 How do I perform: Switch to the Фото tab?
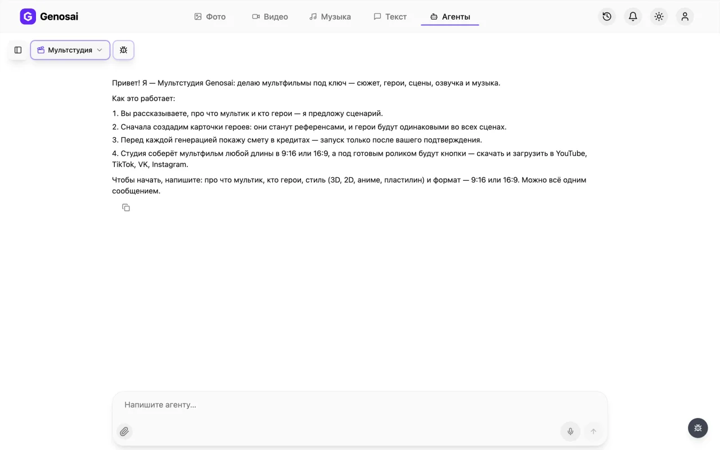point(210,17)
